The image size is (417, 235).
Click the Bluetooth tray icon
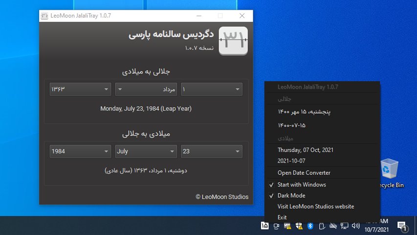pyautogui.click(x=310, y=226)
